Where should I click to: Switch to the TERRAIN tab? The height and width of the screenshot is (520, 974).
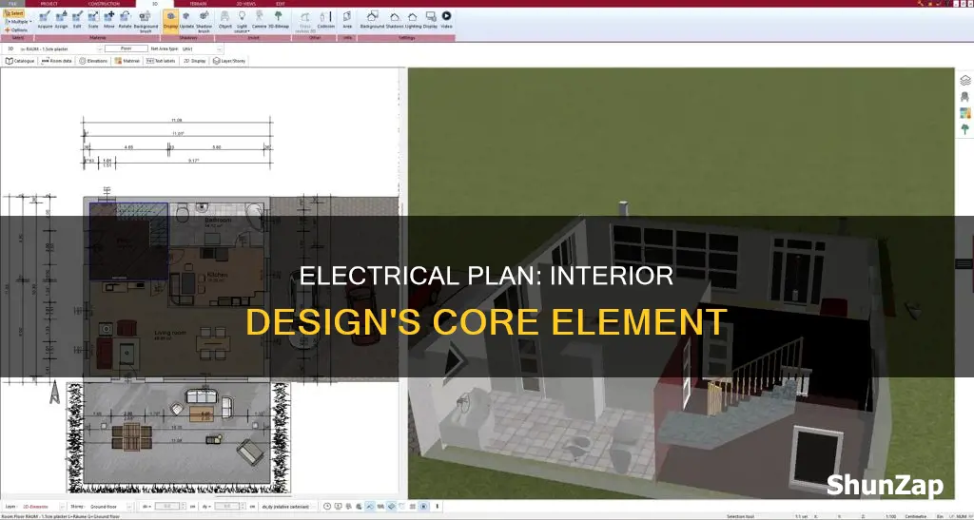tap(198, 4)
